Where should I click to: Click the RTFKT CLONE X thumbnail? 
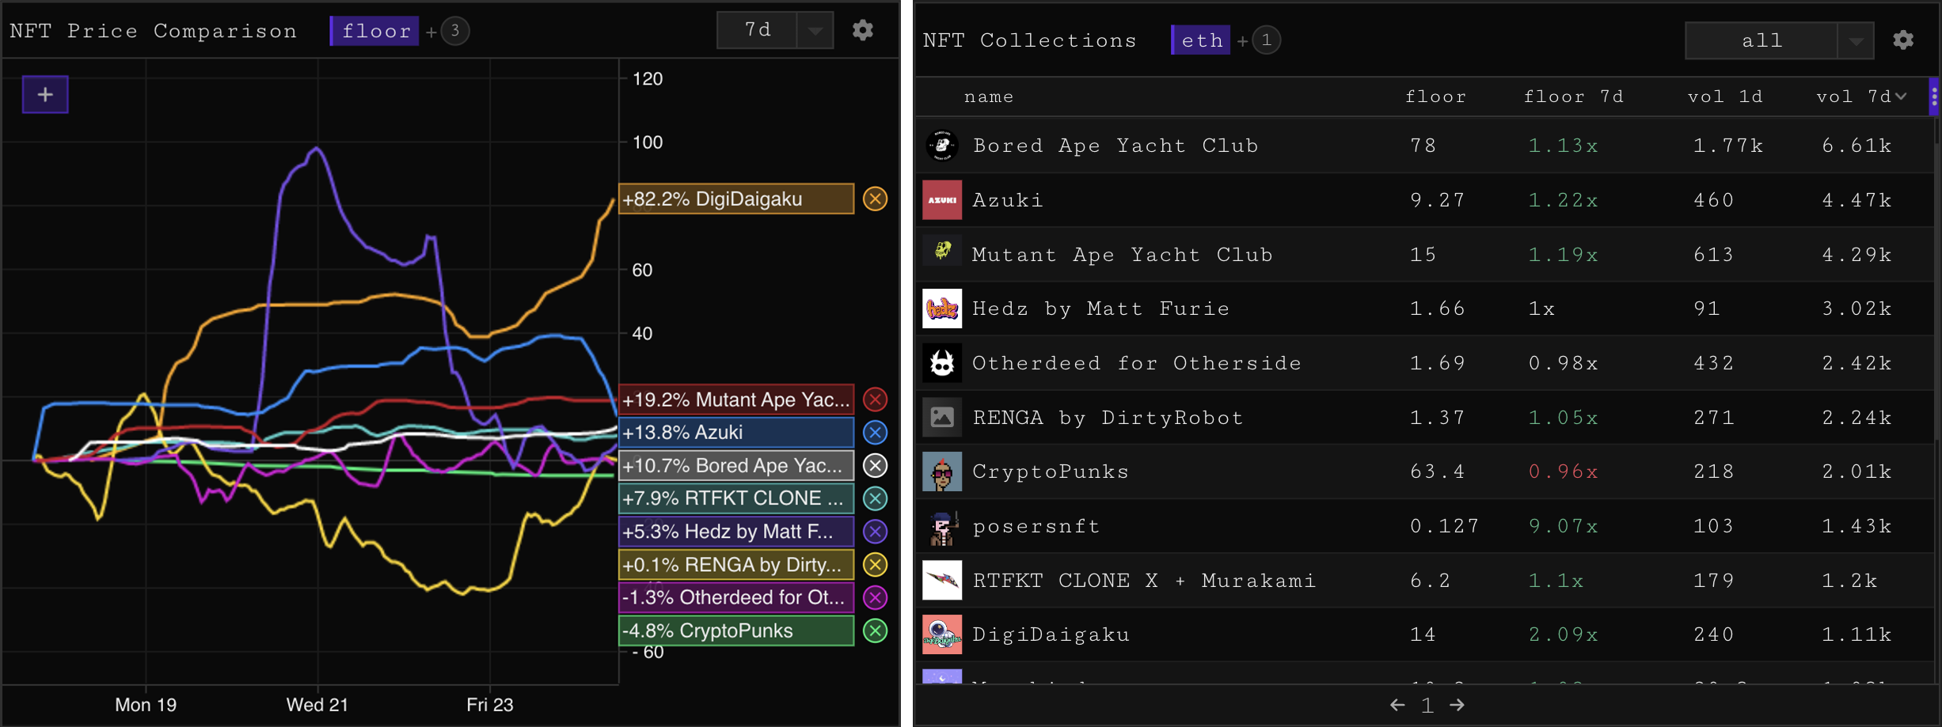pos(942,580)
